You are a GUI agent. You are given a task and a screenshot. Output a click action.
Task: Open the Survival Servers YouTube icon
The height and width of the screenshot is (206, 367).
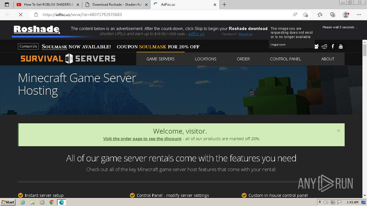pos(341,46)
